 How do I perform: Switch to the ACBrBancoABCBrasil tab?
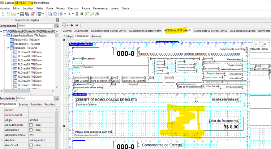[x=243, y=31]
